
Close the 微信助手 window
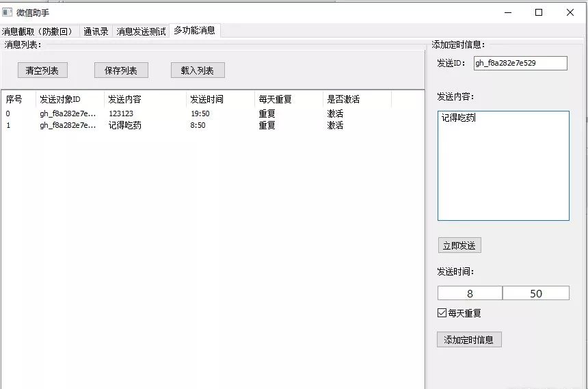click(570, 12)
